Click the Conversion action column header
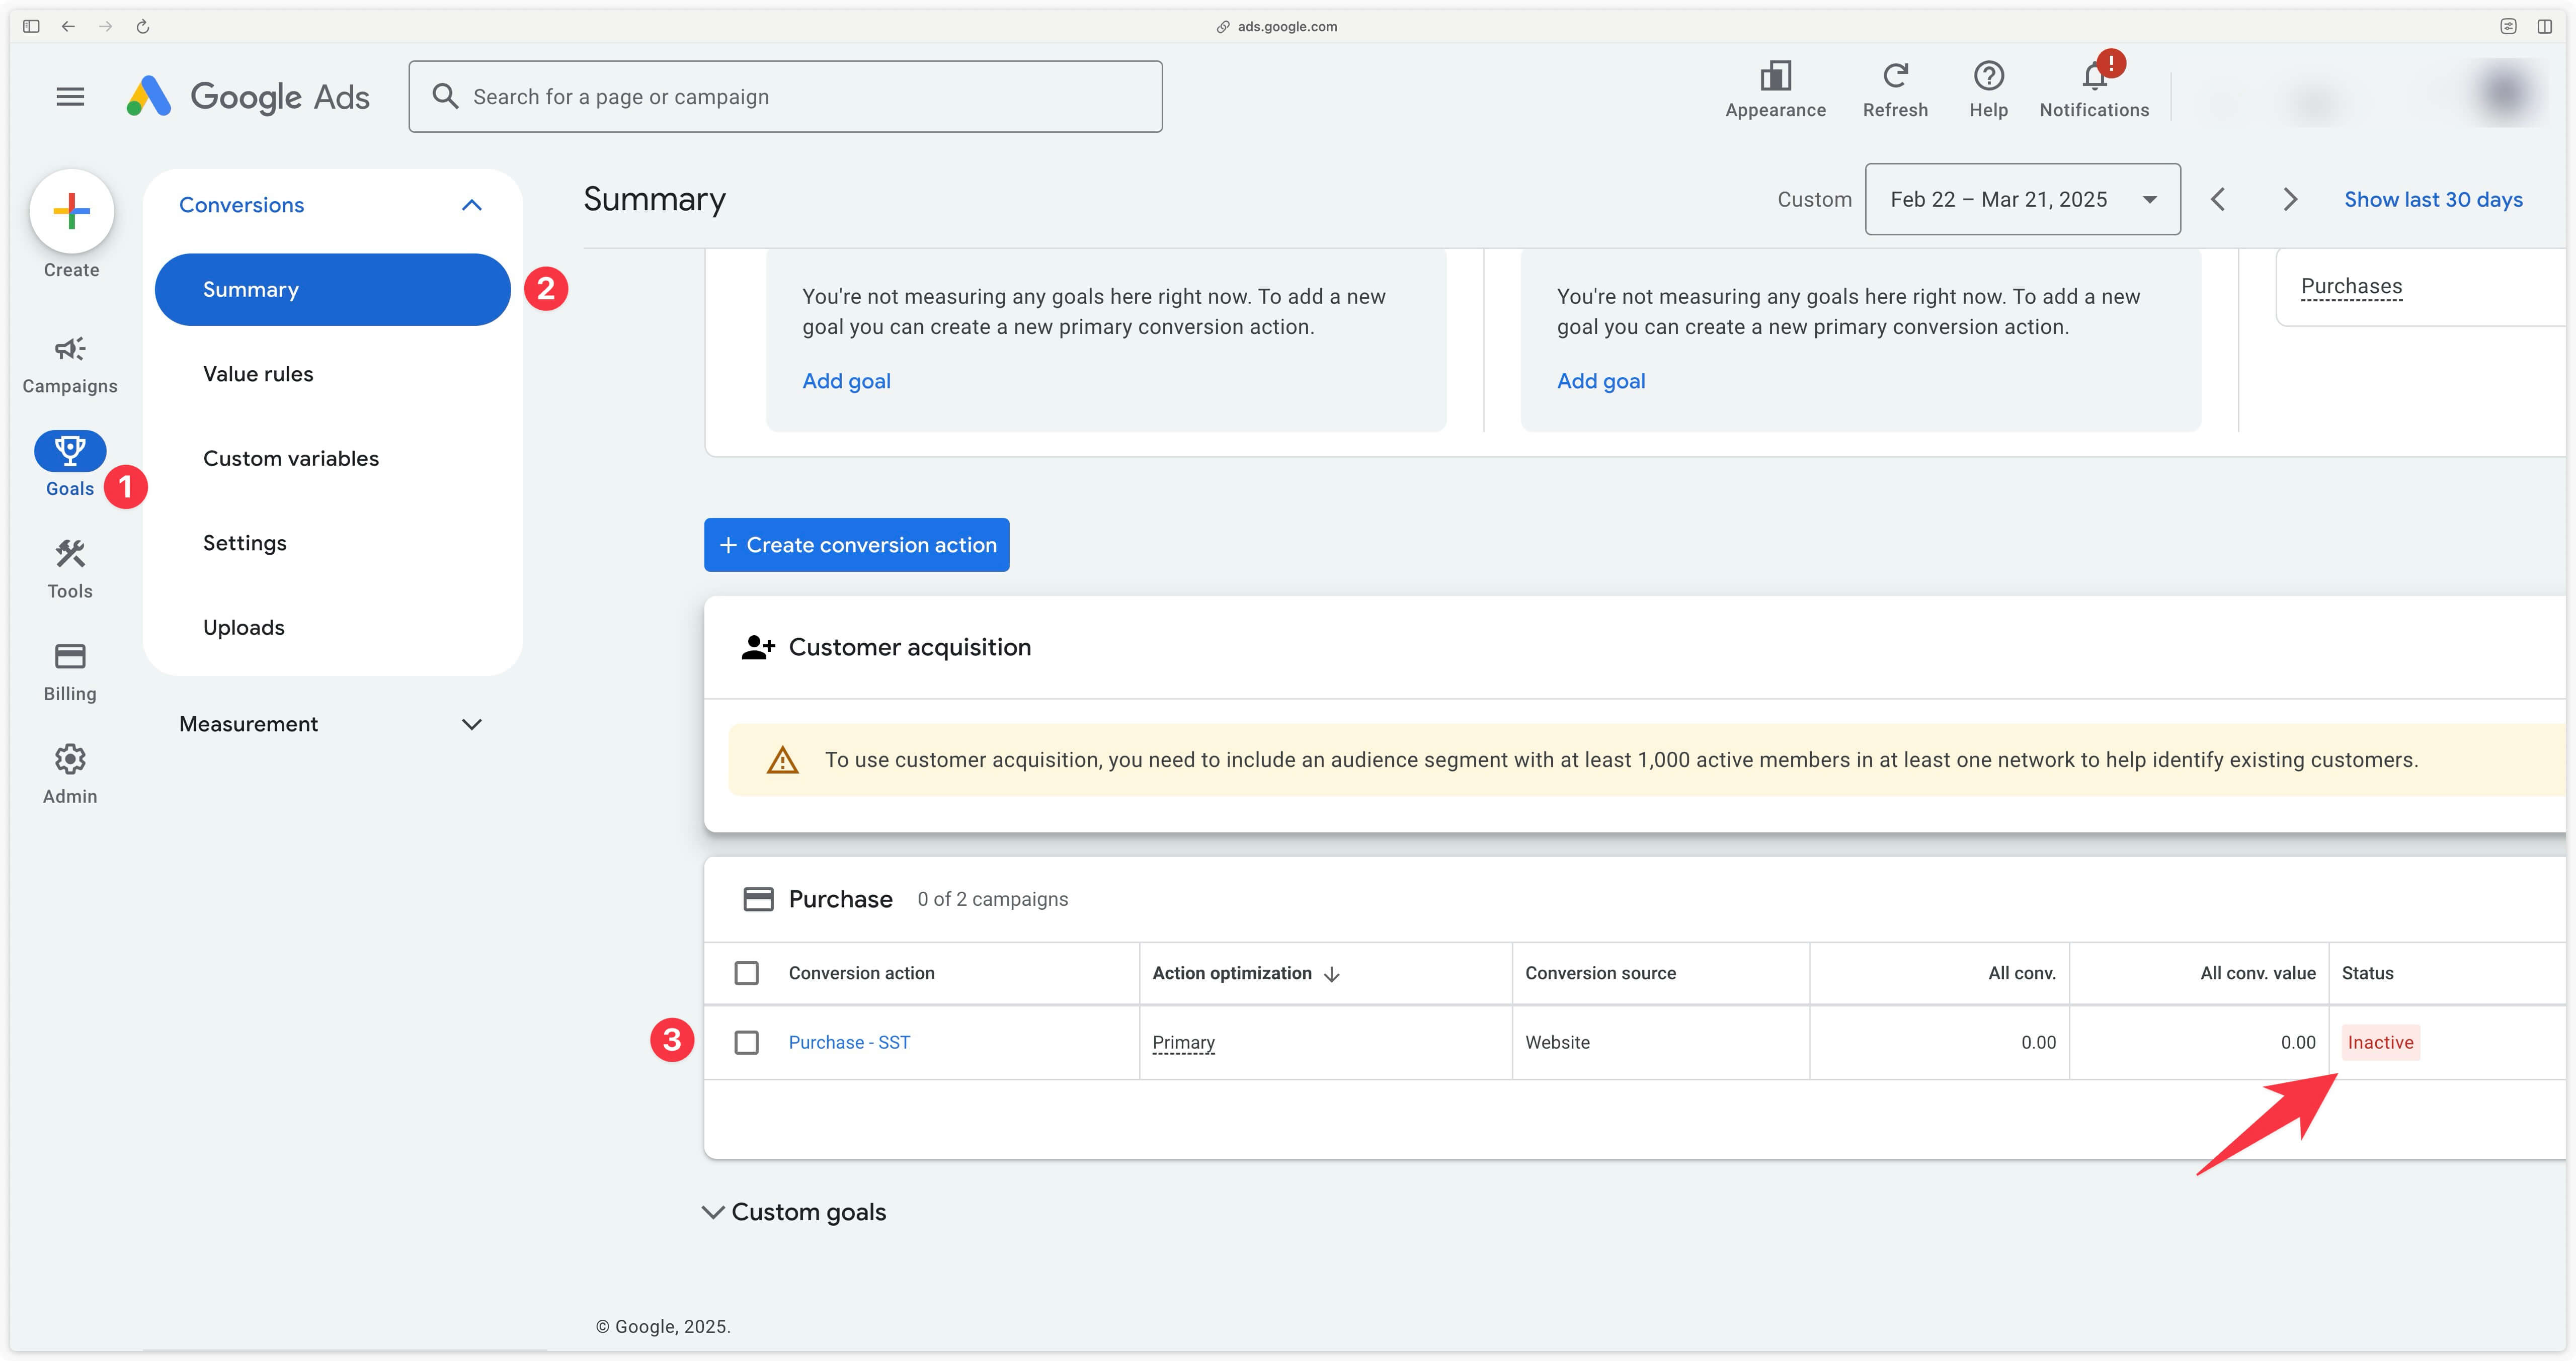Screen dimensions: 2576x1361 [x=861, y=973]
